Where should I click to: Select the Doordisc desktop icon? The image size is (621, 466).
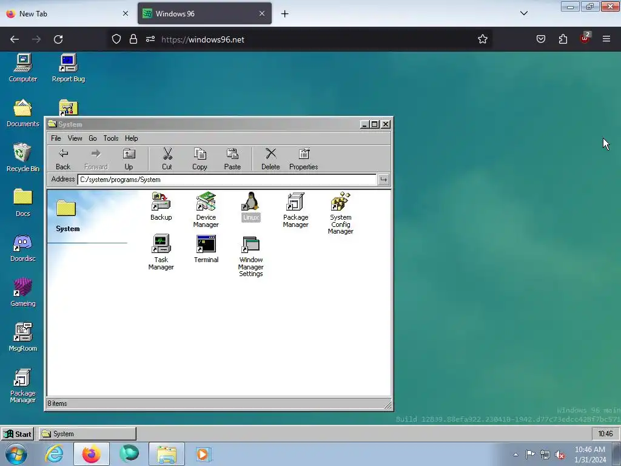[x=23, y=248]
